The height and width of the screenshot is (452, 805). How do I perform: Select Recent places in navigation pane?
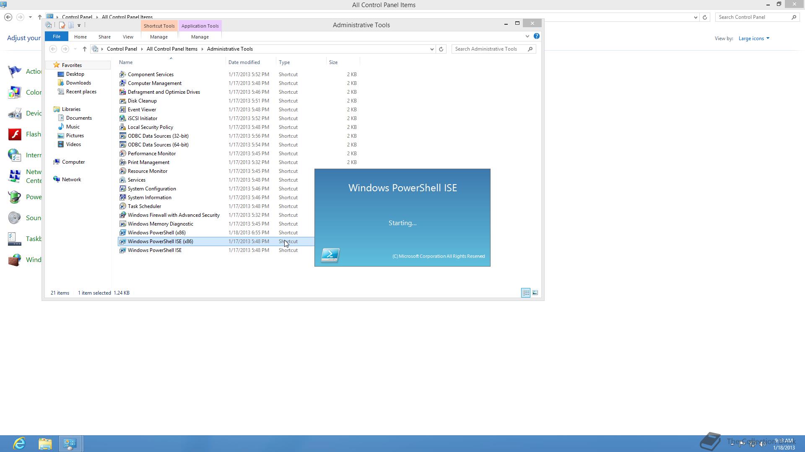(x=81, y=92)
